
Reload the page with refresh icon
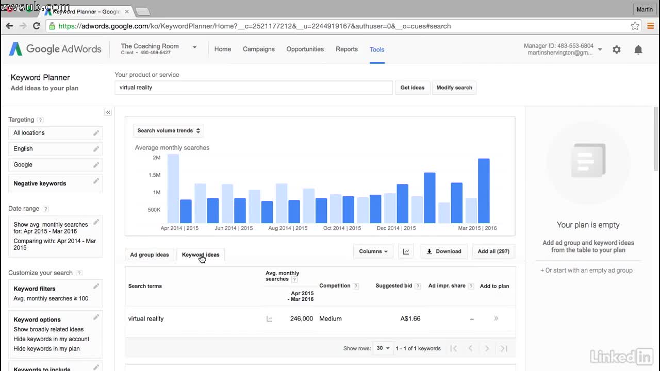click(37, 26)
